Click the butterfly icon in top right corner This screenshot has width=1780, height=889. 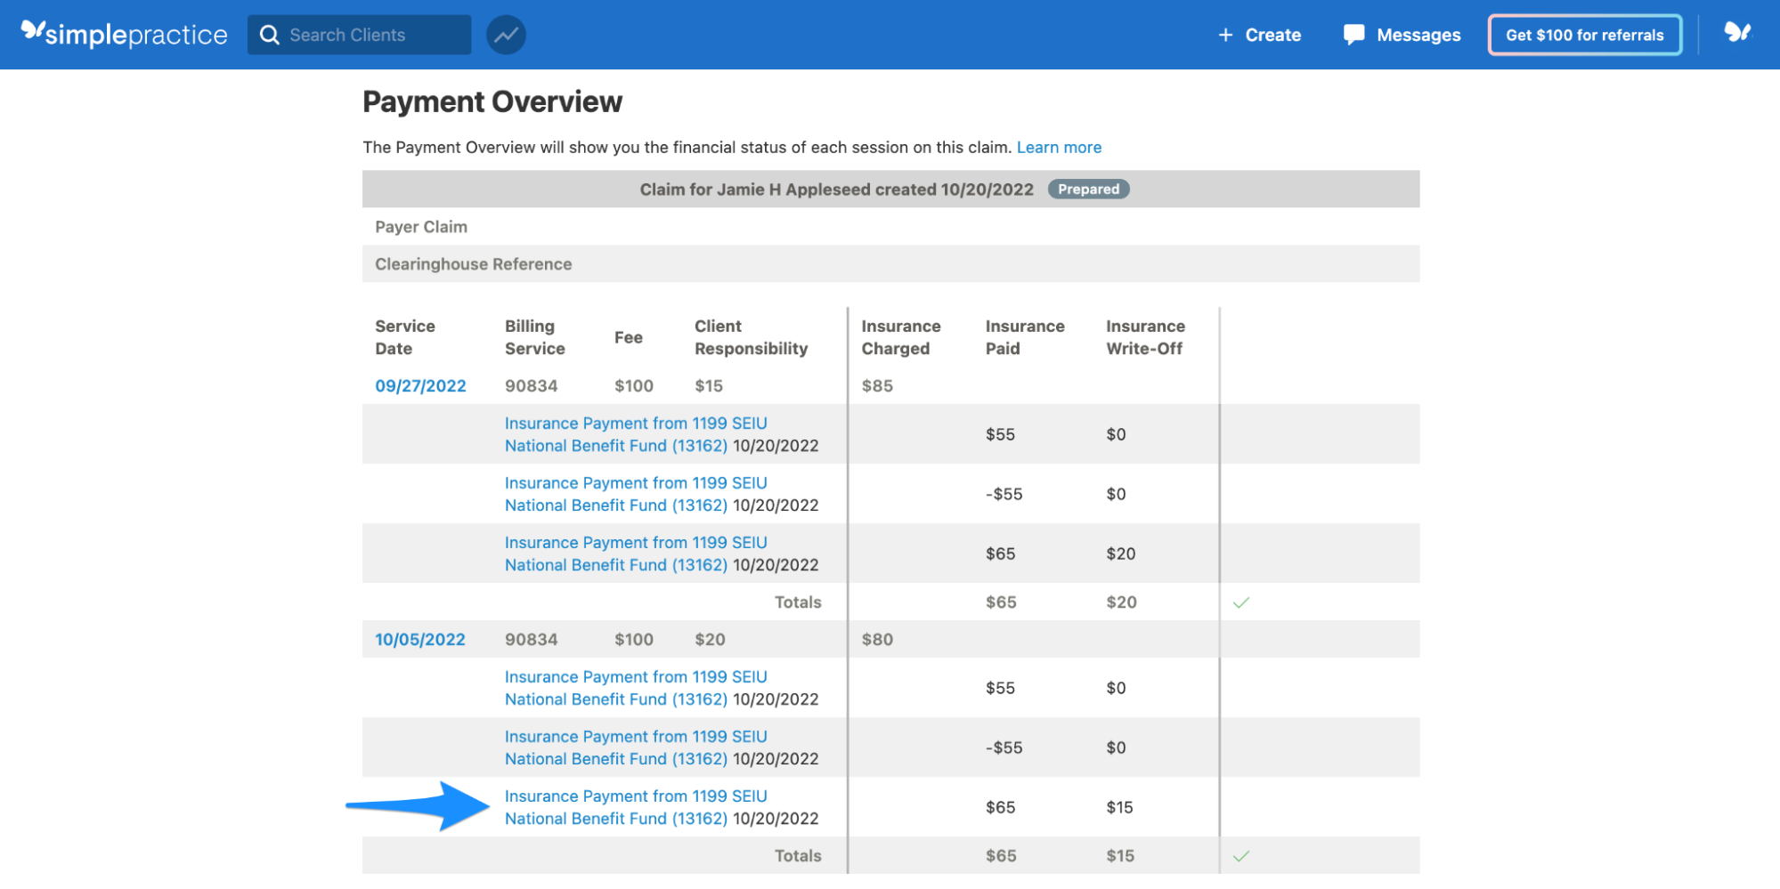pos(1736,34)
